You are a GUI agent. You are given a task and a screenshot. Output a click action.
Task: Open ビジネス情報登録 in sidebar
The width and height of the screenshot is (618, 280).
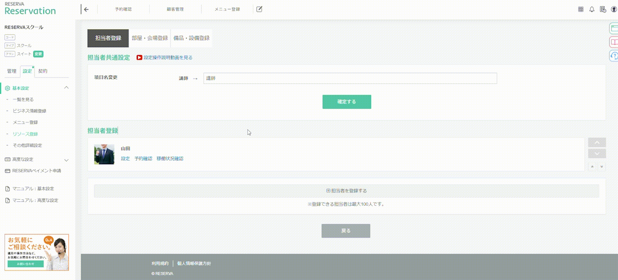(29, 111)
